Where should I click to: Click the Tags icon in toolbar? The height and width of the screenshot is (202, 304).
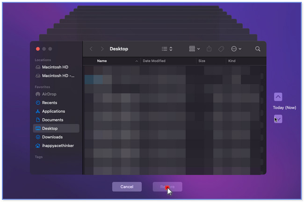(x=221, y=49)
